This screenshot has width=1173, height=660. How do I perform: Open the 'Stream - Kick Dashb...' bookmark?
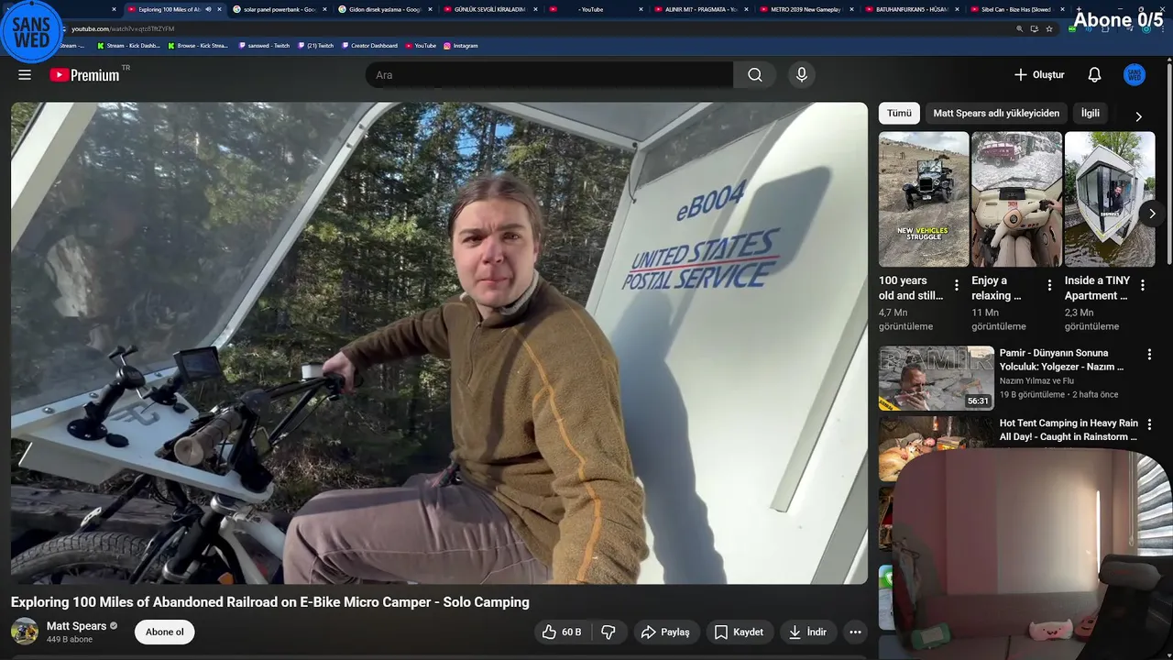point(128,45)
